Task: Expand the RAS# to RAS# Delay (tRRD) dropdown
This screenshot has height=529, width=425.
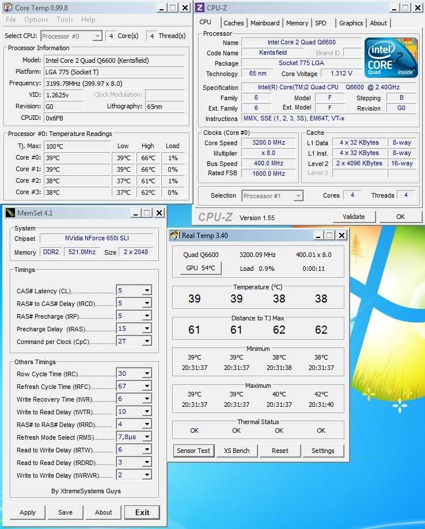Action: pos(147,425)
